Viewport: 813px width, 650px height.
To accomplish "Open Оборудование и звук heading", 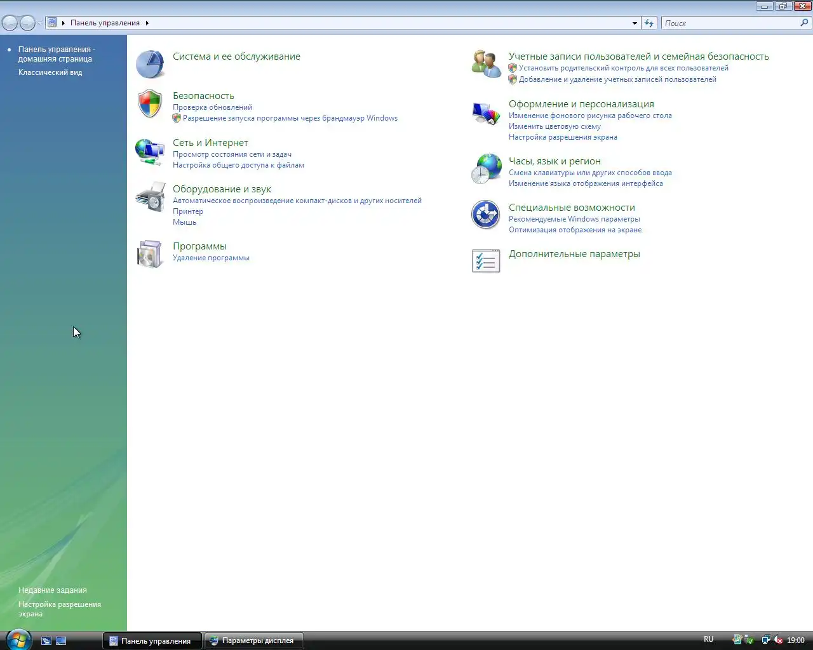I will [x=222, y=189].
